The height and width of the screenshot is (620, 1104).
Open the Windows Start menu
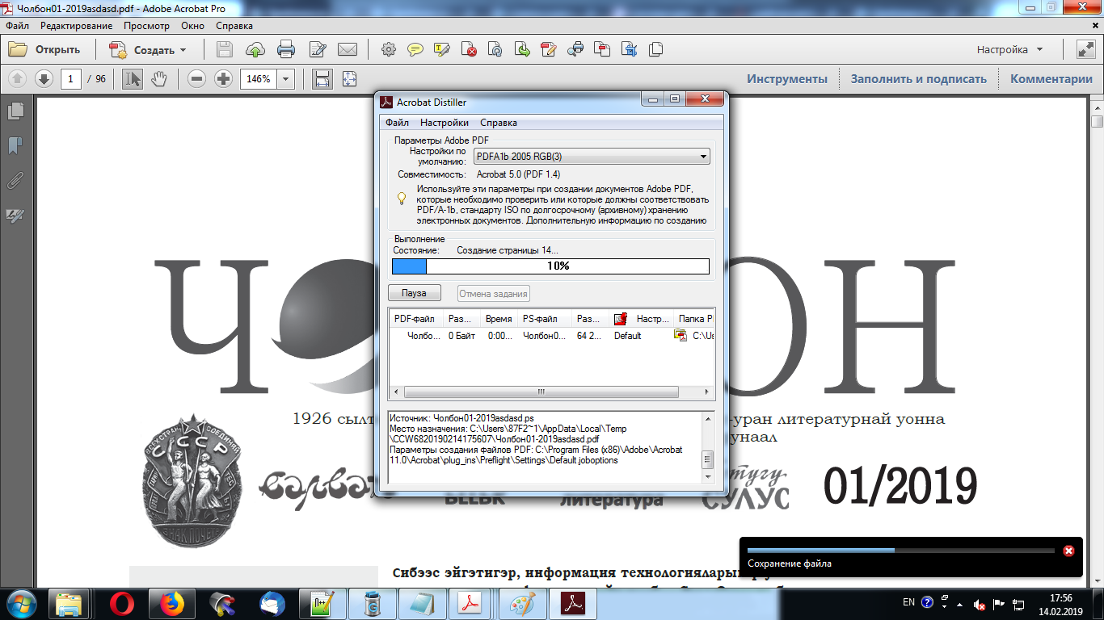pos(22,603)
